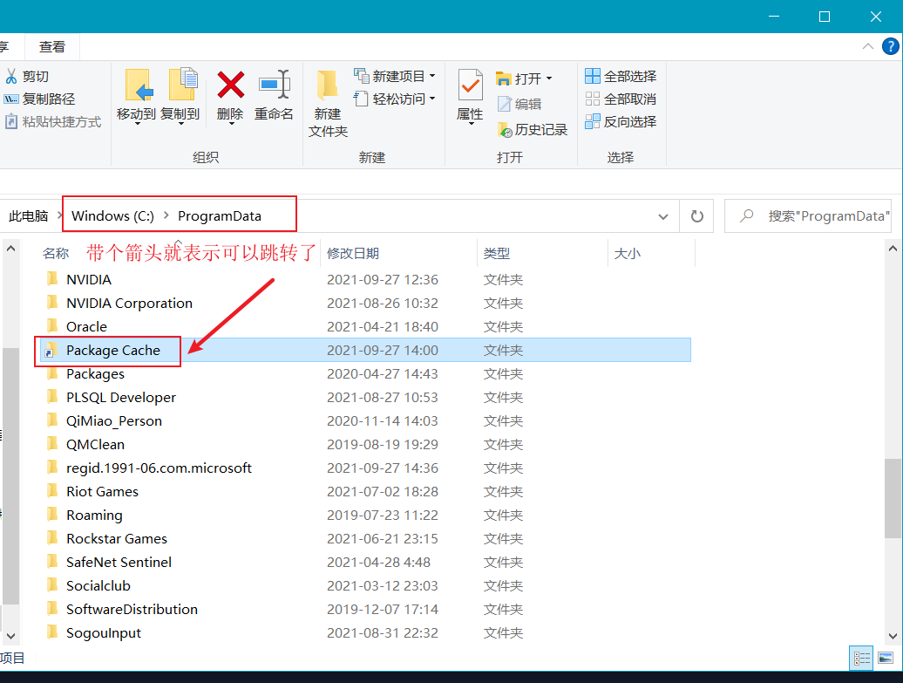Screen dimensions: 903x683
Task: Click the 2021-09-27 14:00 date cell
Action: 383,351
